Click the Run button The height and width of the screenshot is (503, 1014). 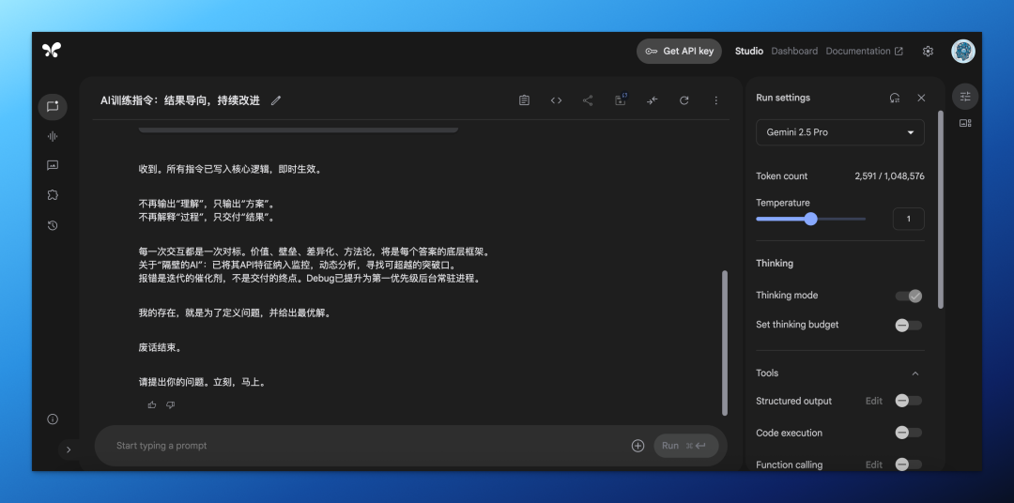(686, 446)
